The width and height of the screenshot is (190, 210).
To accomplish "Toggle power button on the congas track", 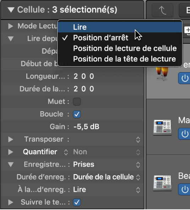I will pyautogui.click(x=185, y=78).
